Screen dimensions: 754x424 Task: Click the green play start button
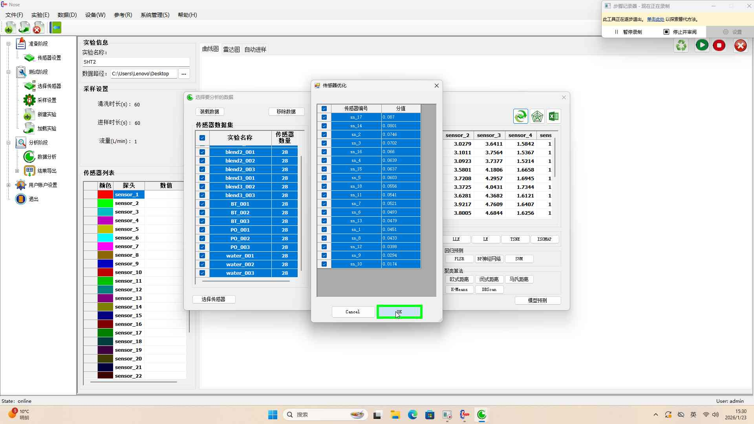[x=702, y=46]
